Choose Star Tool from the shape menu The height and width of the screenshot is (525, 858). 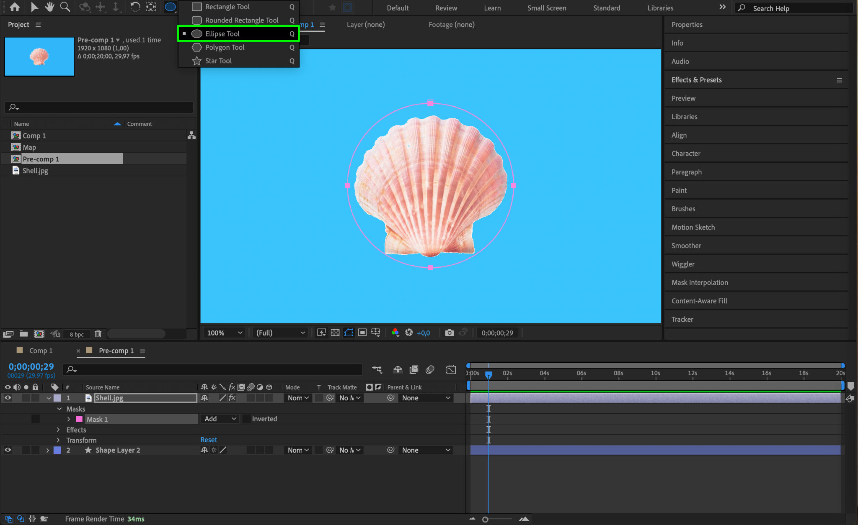218,61
